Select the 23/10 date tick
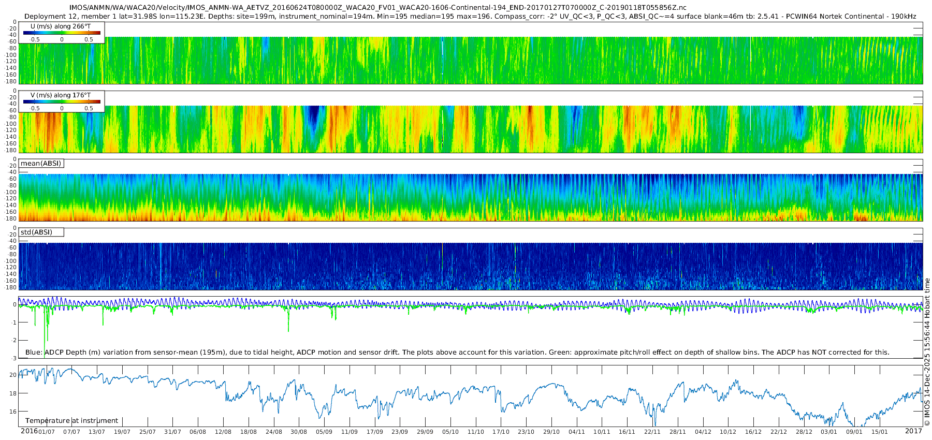Image resolution: width=932 pixels, height=440 pixels. click(526, 432)
